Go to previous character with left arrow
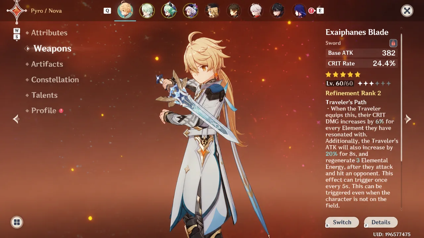The image size is (424, 238). point(16,119)
